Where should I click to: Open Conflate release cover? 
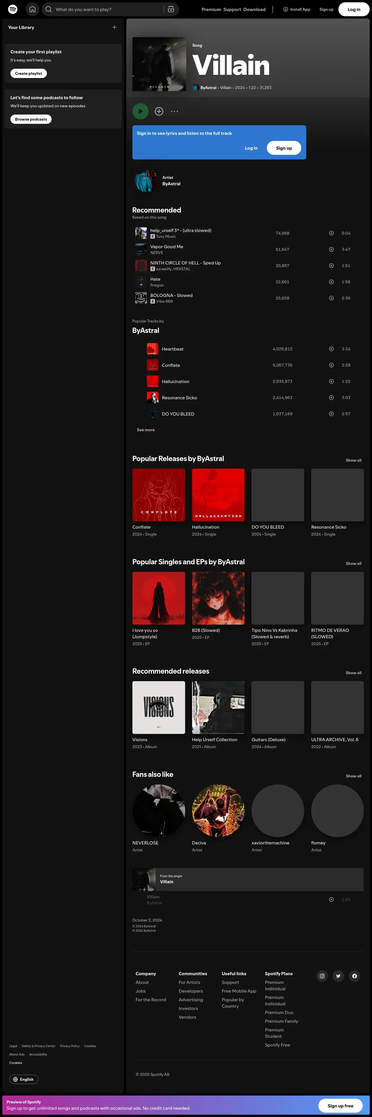tap(158, 495)
